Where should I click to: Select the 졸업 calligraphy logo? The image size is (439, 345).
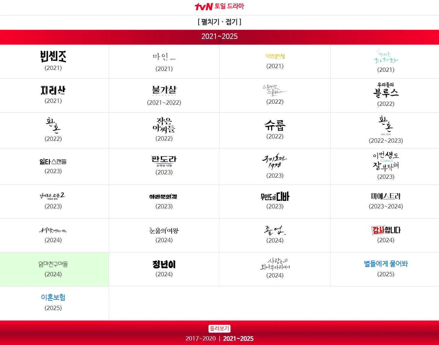pyautogui.click(x=275, y=230)
